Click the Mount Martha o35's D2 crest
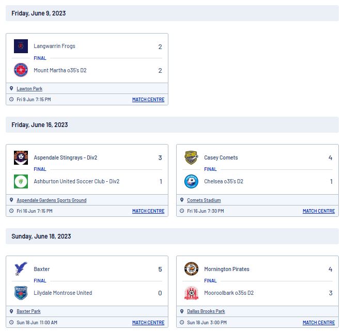Image resolution: width=344 pixels, height=332 pixels. 21,70
